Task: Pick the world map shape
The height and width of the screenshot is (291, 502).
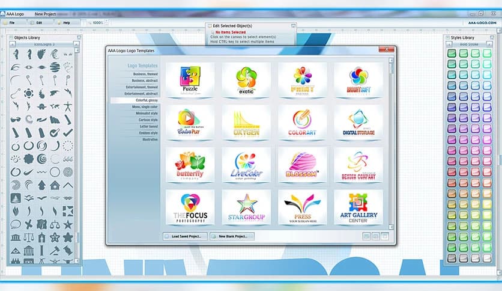Action: (55, 106)
